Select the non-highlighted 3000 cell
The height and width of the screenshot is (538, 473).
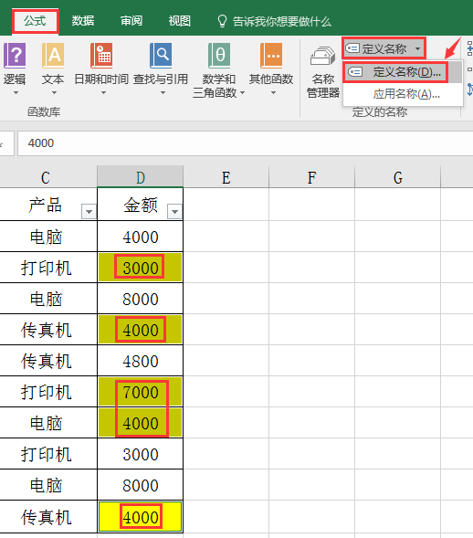pos(141,454)
